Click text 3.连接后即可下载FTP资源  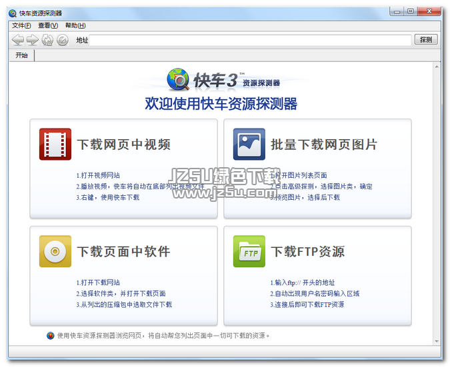[x=307, y=304]
